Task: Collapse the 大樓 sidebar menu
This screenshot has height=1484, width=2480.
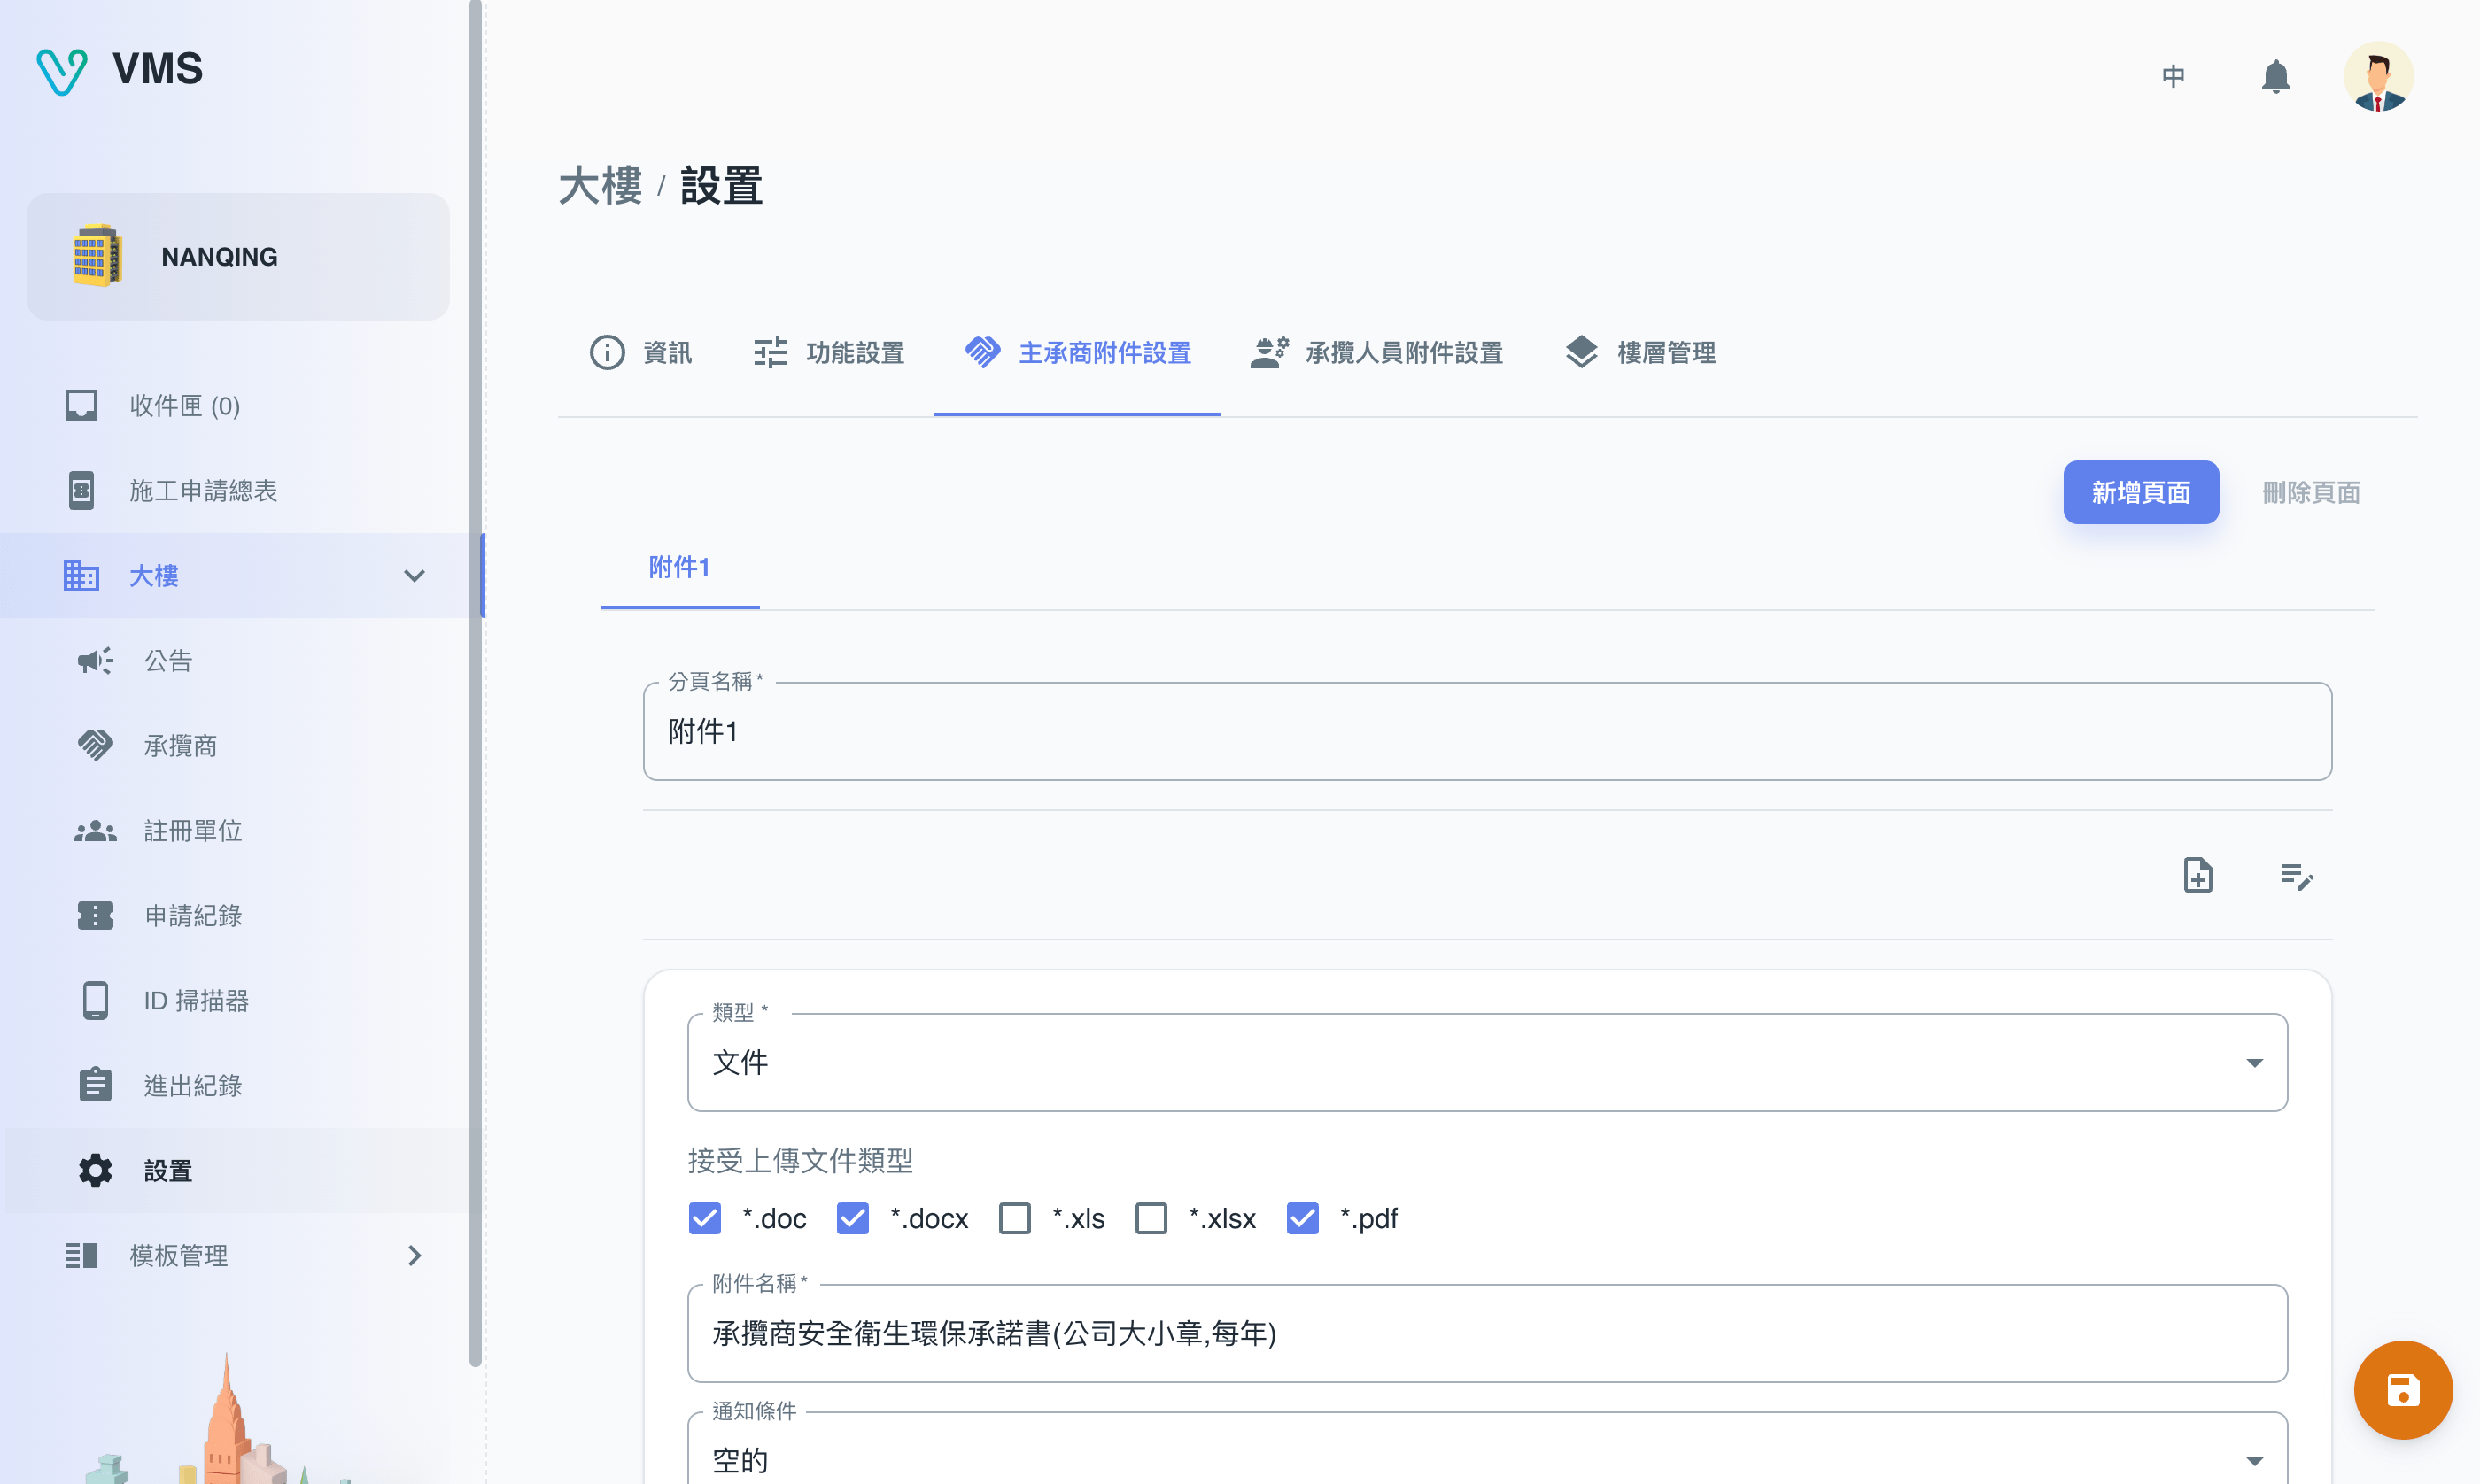Action: [x=414, y=576]
